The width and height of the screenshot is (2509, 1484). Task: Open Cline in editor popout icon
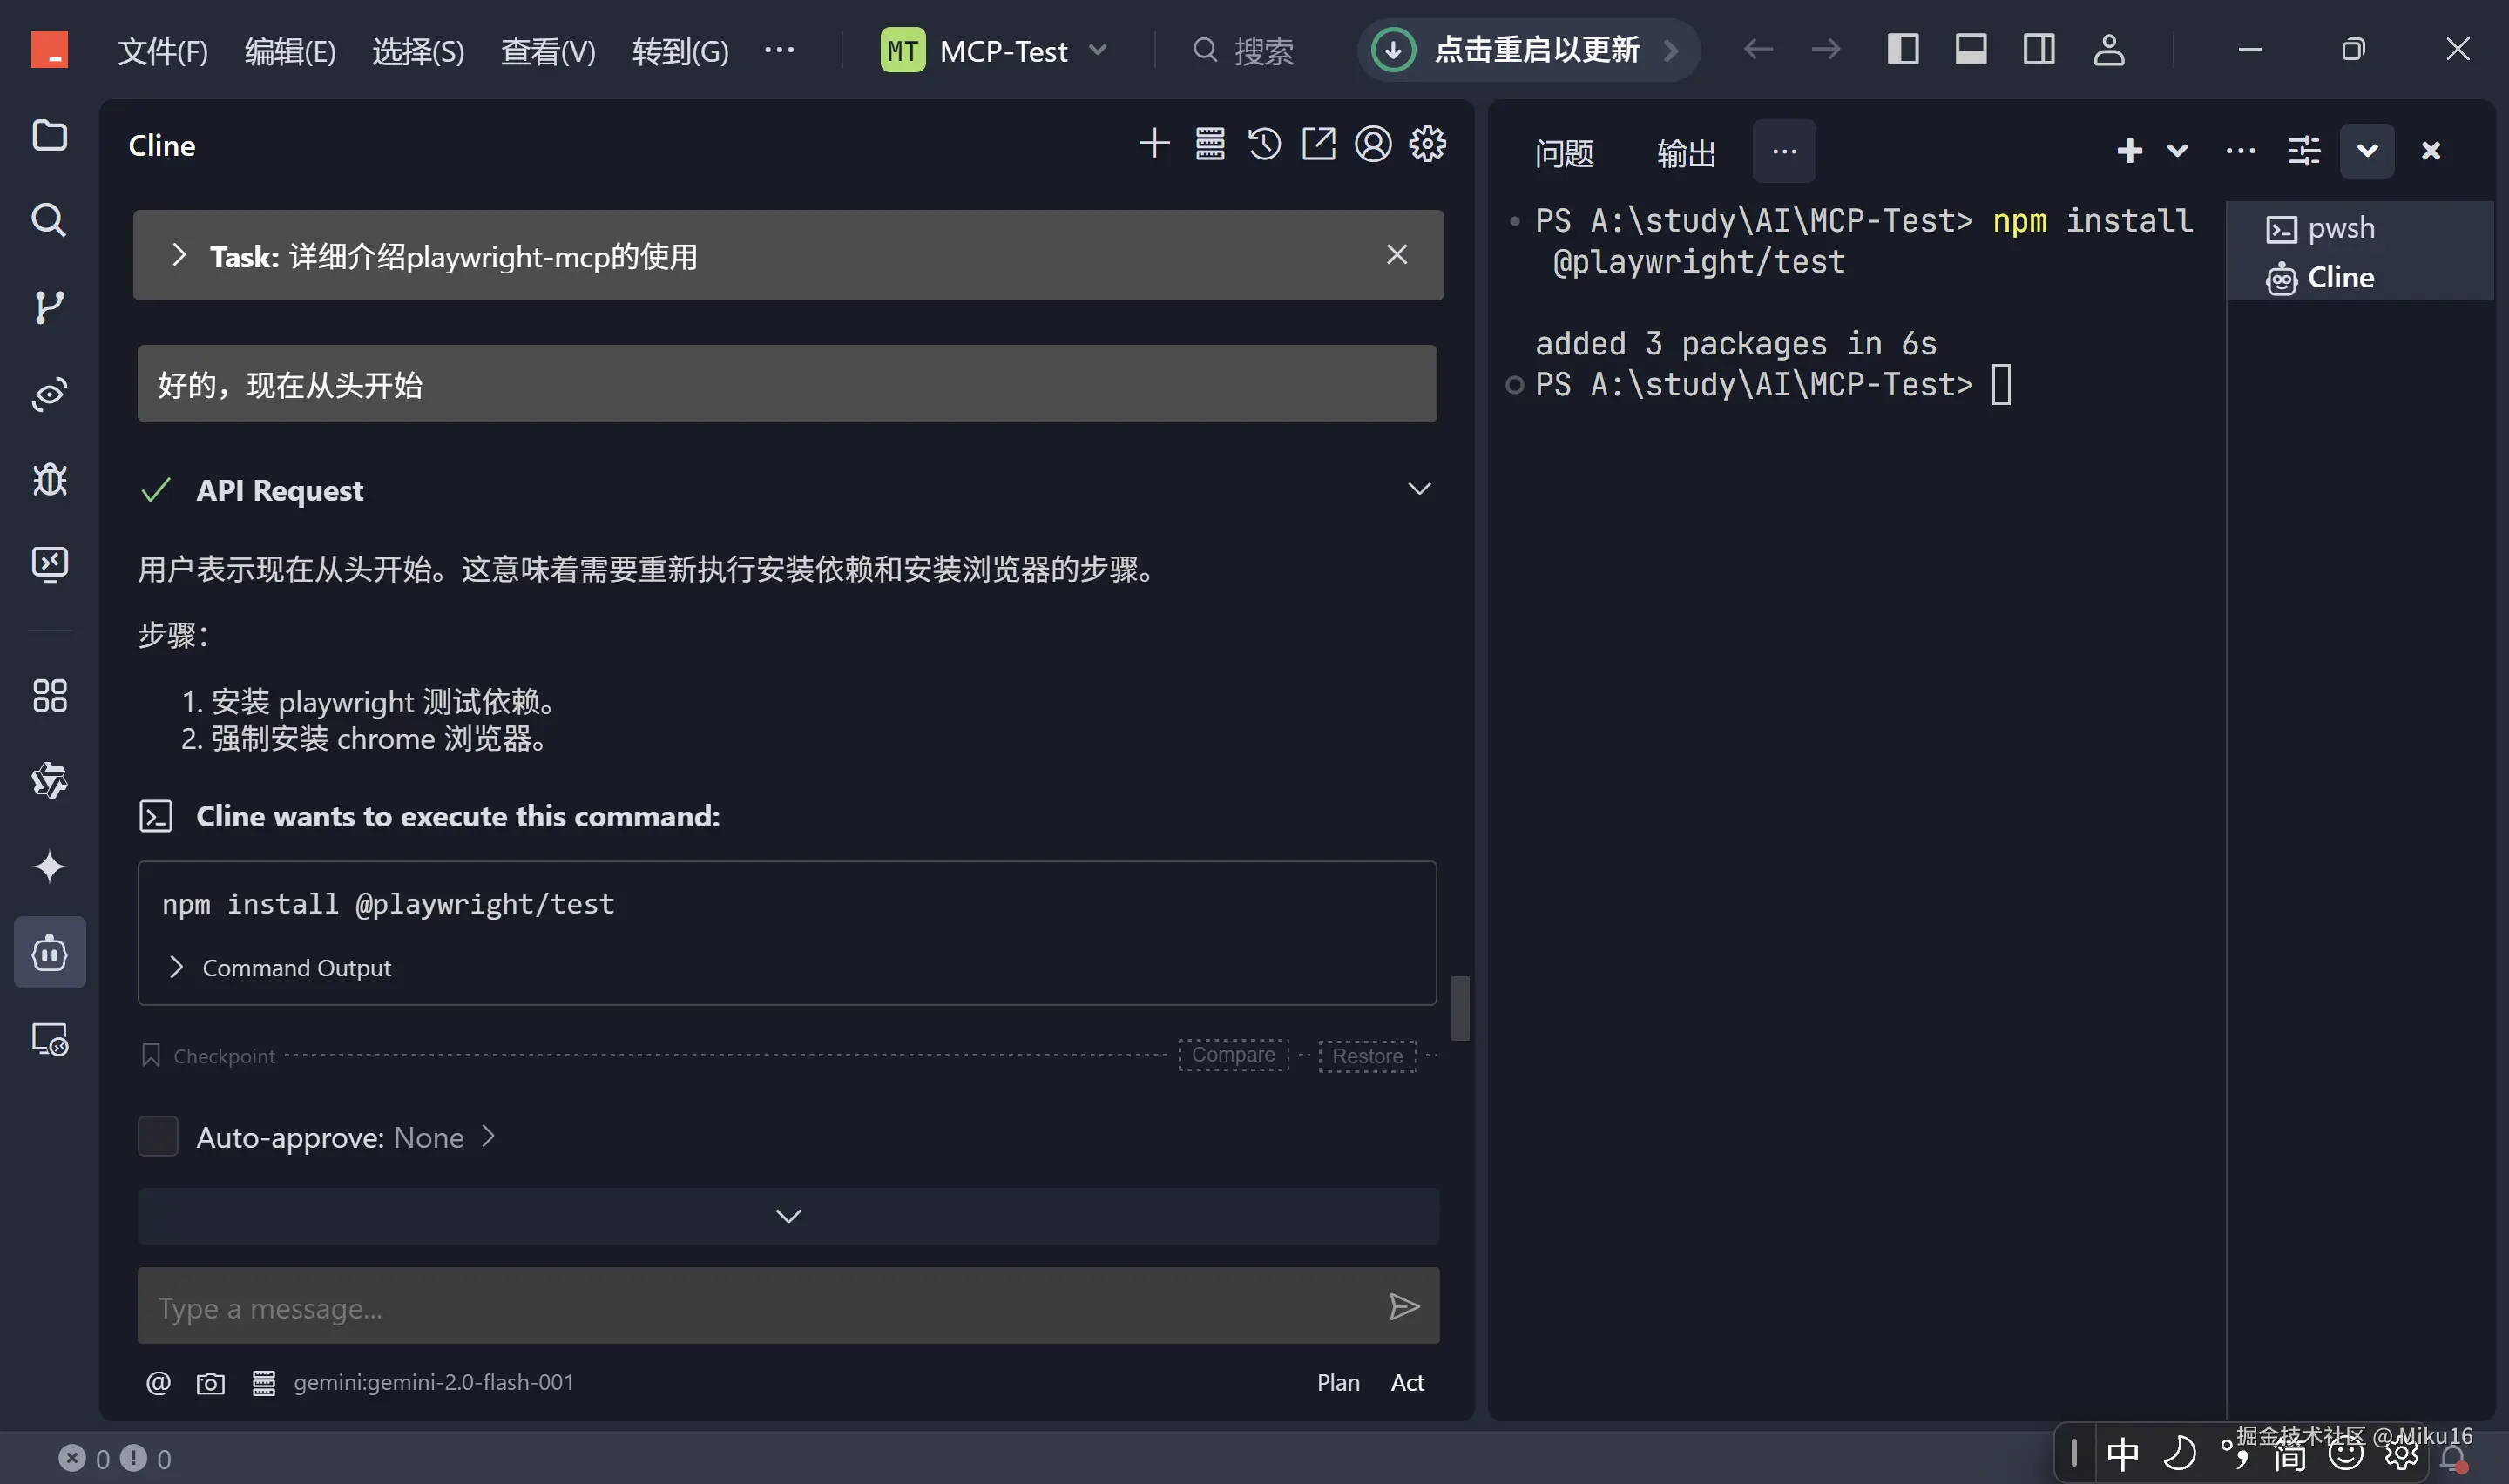click(x=1318, y=144)
